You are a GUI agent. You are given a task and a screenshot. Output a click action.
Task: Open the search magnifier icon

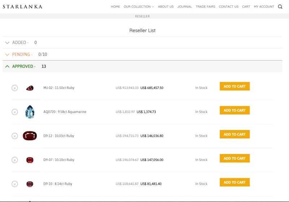tap(280, 6)
